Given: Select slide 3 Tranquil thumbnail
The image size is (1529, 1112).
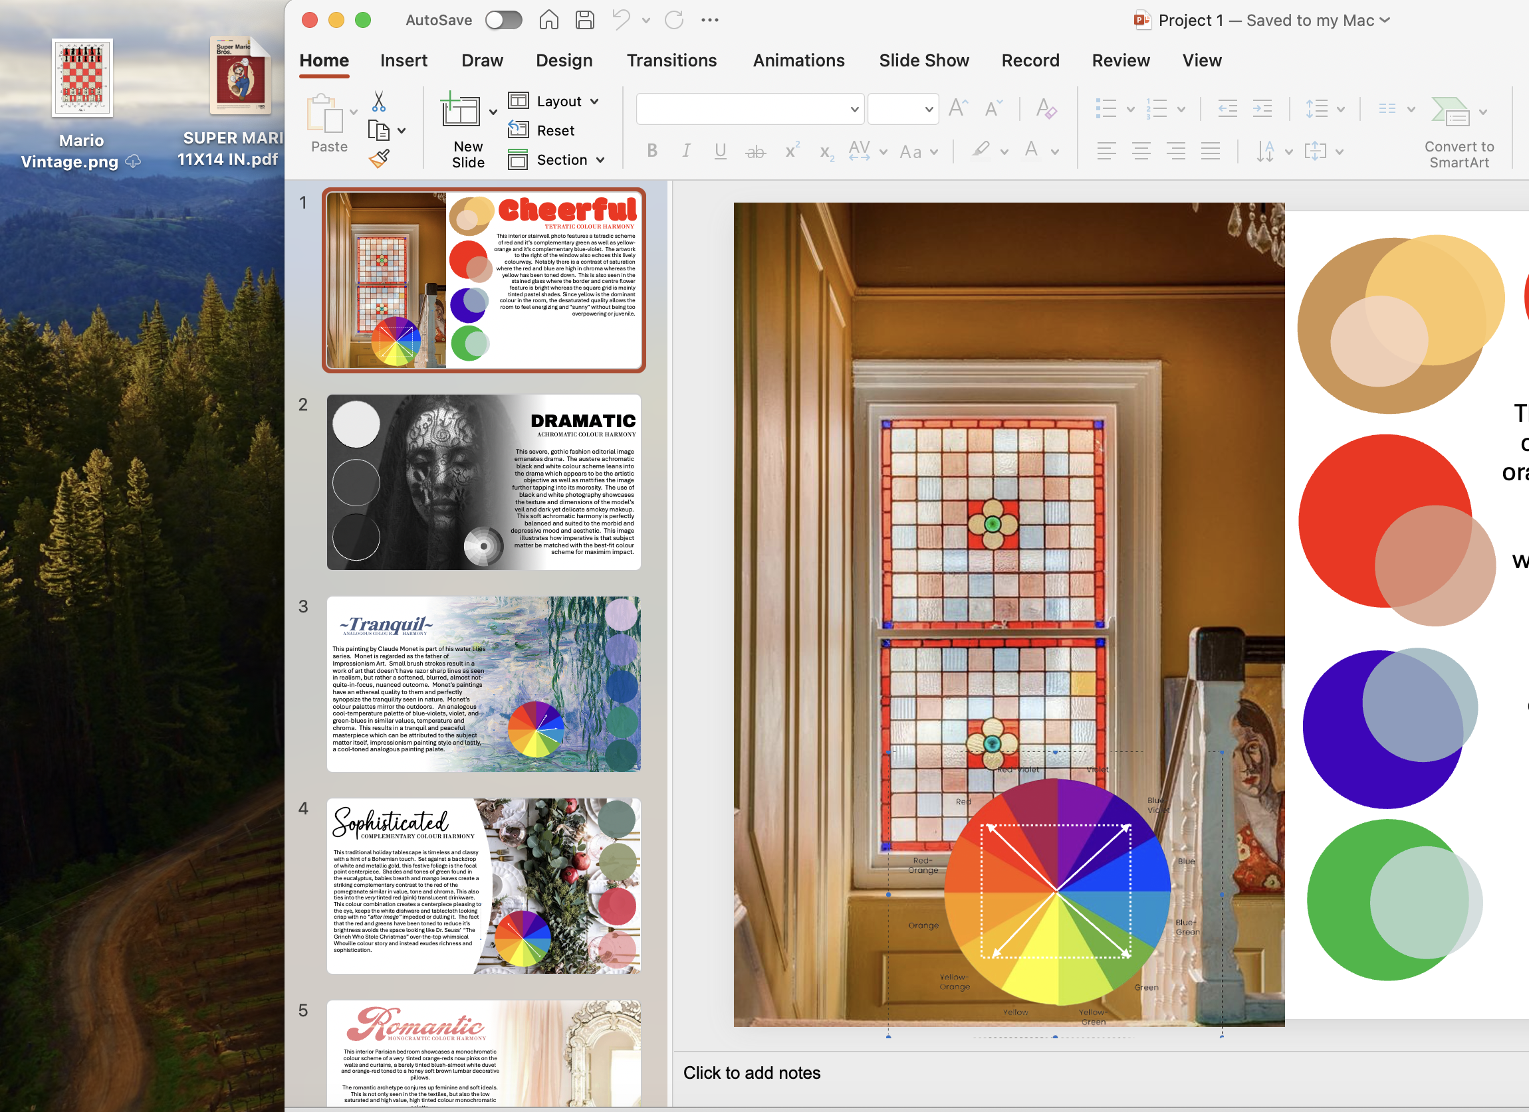Looking at the screenshot, I should [484, 684].
